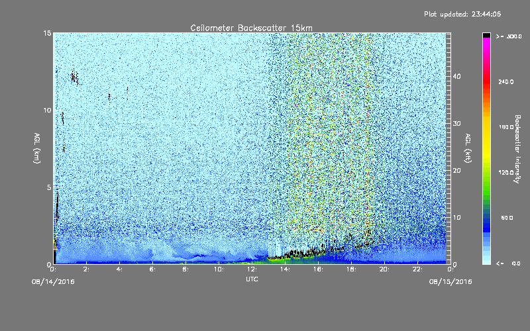Click the 60.0 colorbar label
Viewport: 530px width, 331px height.
[x=507, y=218]
